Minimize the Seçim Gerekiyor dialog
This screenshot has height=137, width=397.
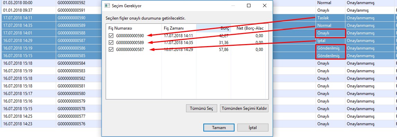tap(233, 6)
